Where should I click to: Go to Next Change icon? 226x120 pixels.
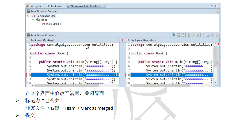(213, 35)
